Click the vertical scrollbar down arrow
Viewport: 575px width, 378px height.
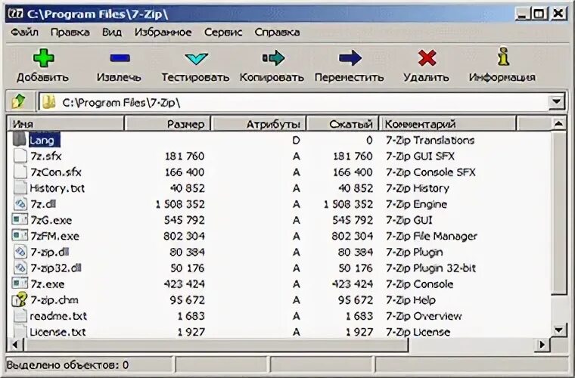coord(558,330)
